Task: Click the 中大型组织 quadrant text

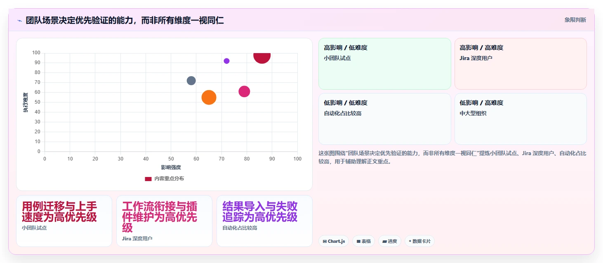Action: tap(473, 113)
